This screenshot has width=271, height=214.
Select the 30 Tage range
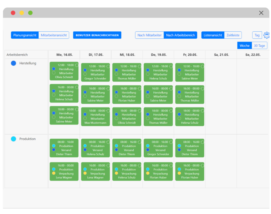259,46
